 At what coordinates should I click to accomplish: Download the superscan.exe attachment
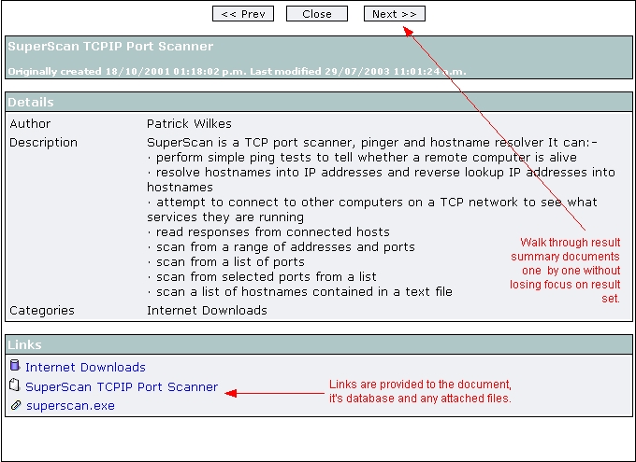(70, 406)
